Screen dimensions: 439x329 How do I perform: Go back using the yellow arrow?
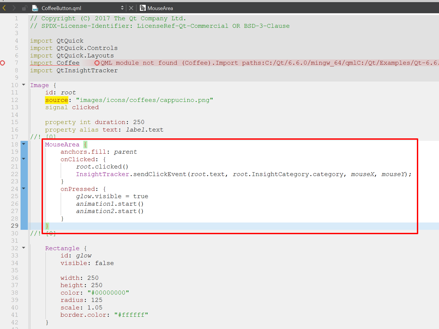click(x=4, y=8)
